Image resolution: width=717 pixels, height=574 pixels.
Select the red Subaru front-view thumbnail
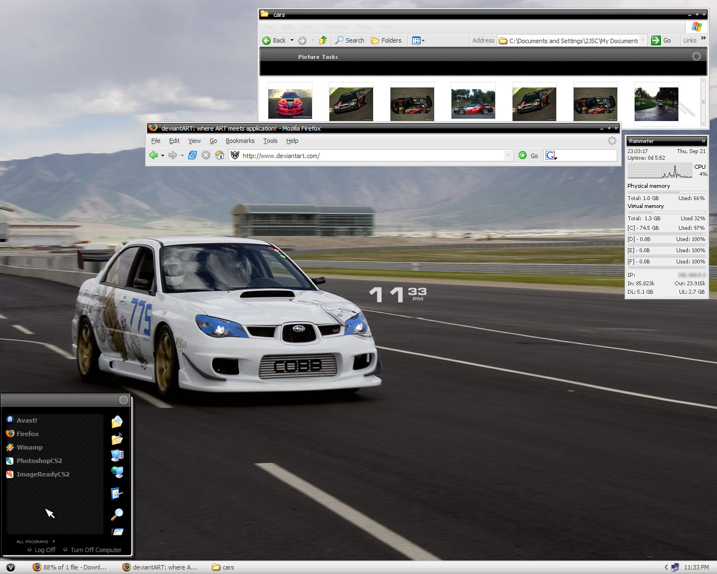click(x=290, y=103)
